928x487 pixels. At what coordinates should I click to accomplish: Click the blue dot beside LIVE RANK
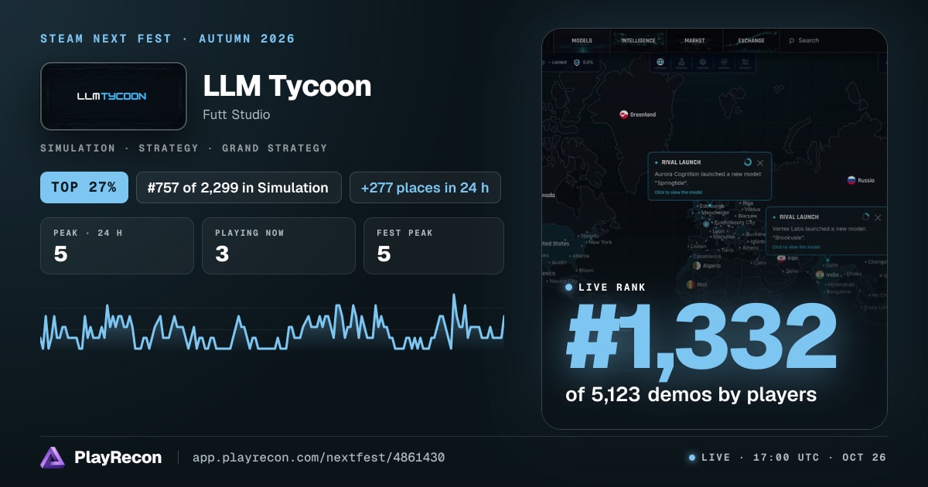click(569, 288)
